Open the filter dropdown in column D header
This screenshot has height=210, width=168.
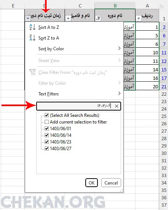pos(28,18)
